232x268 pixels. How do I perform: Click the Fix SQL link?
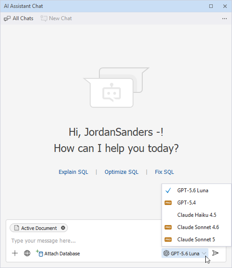(x=164, y=172)
